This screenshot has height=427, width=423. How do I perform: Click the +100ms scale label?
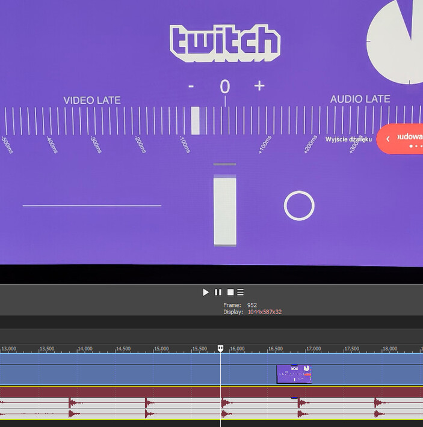pyautogui.click(x=265, y=145)
